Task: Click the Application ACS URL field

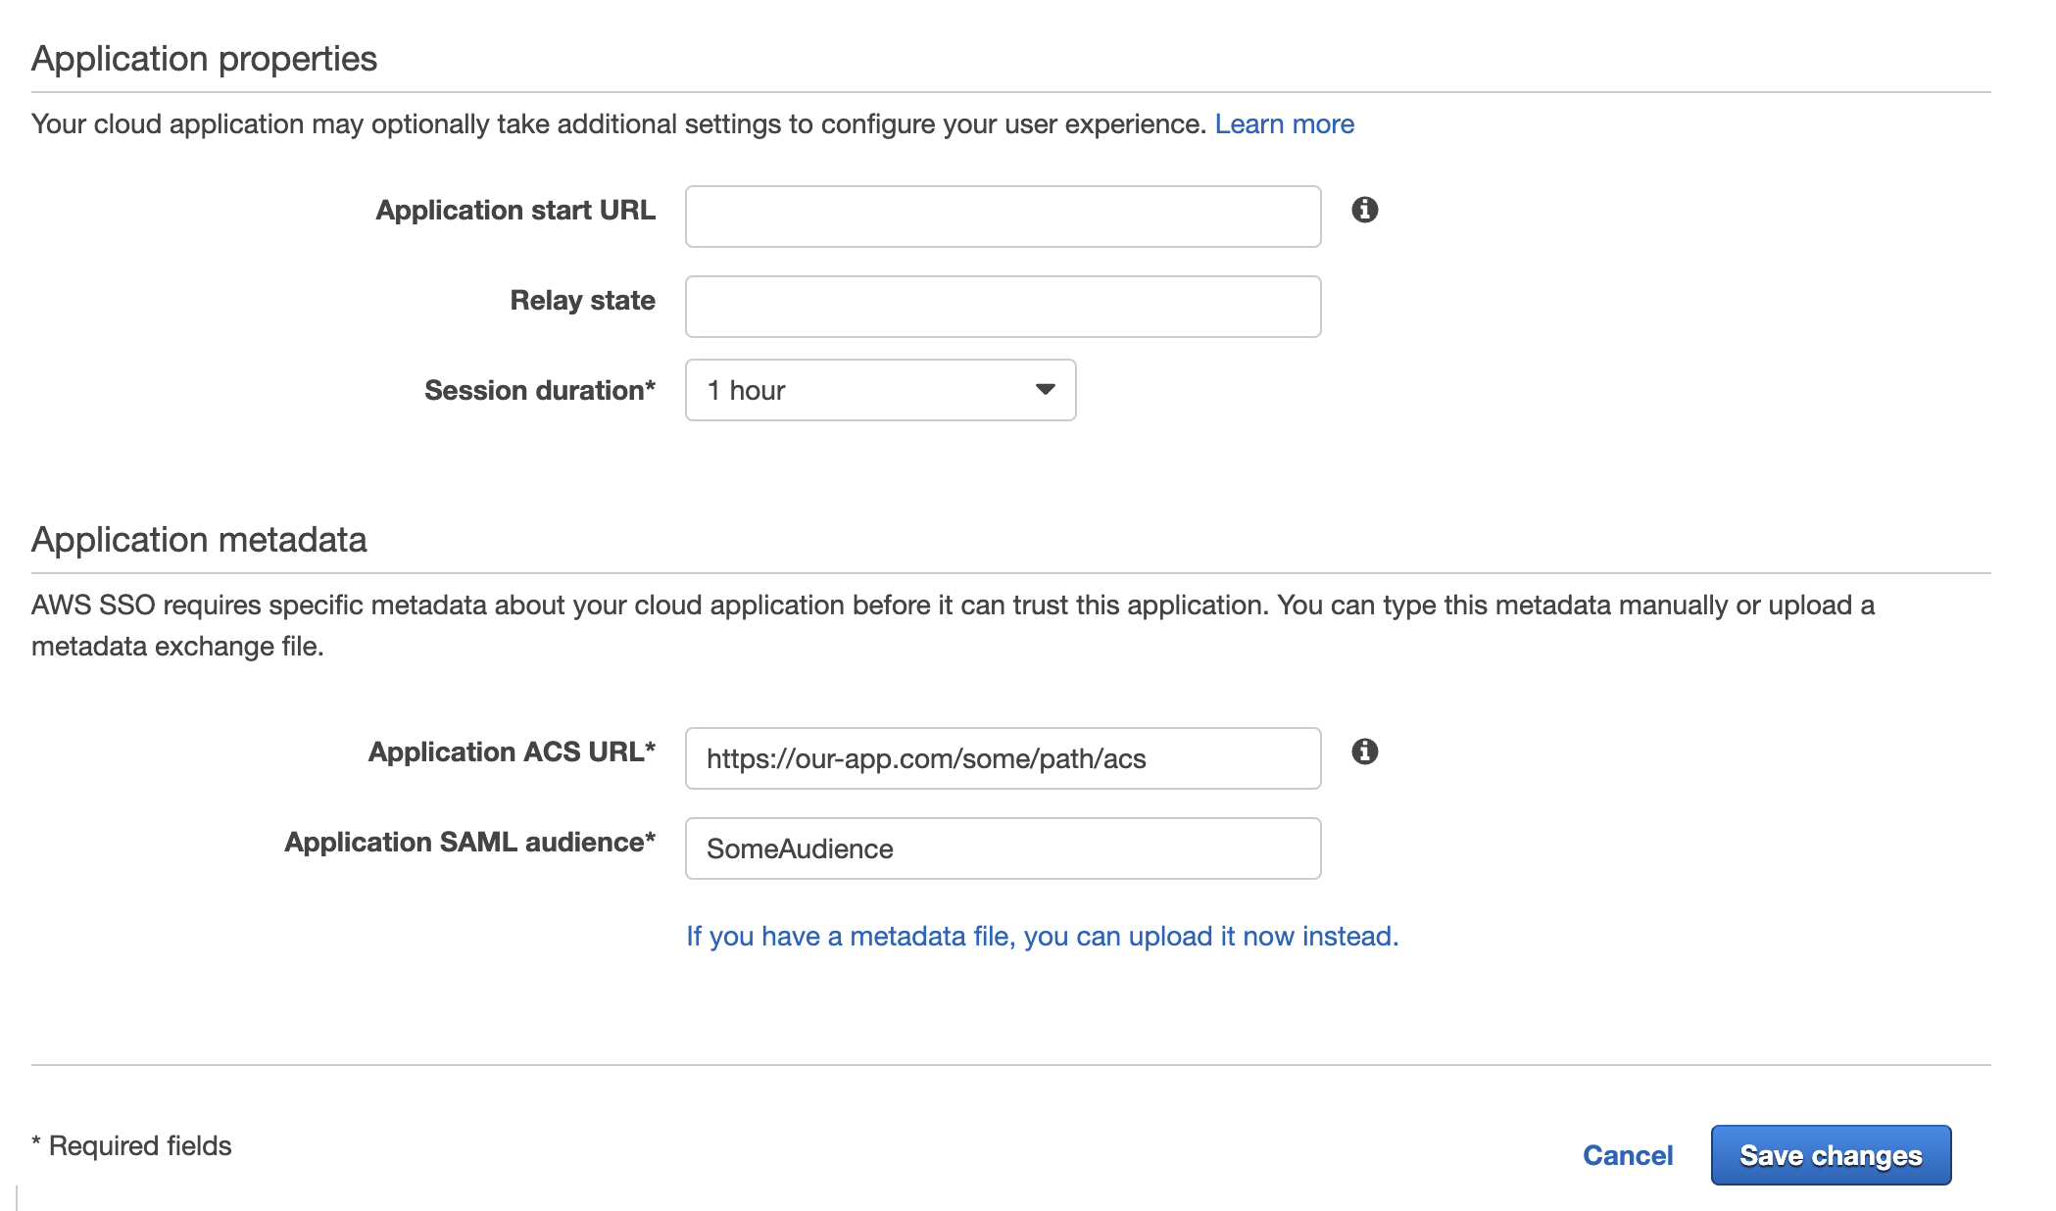Action: pos(1003,758)
